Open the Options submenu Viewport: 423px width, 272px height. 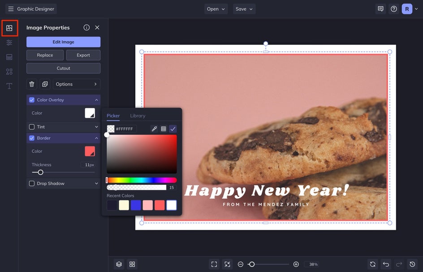(x=77, y=84)
